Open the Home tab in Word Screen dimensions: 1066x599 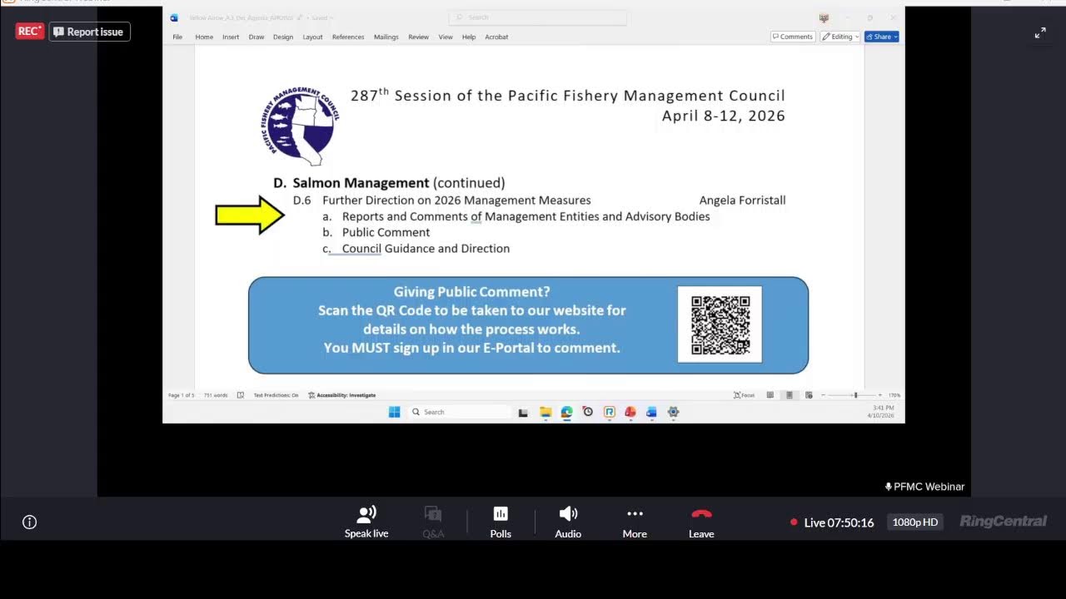coord(204,37)
